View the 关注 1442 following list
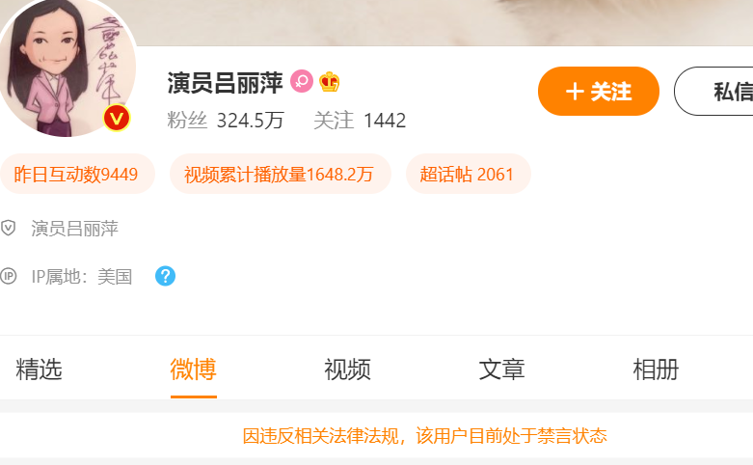Image resolution: width=753 pixels, height=465 pixels. pos(360,120)
